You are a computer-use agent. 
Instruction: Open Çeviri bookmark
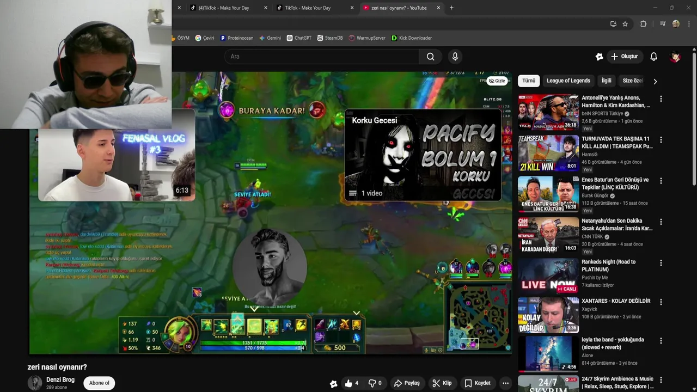click(205, 38)
